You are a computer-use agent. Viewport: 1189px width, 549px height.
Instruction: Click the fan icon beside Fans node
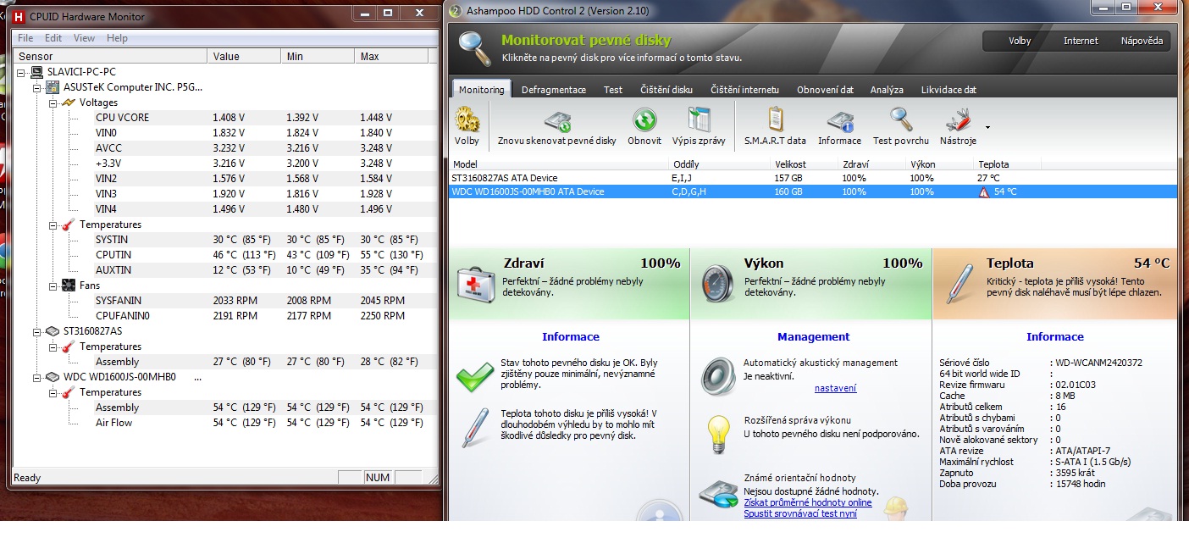[x=69, y=286]
